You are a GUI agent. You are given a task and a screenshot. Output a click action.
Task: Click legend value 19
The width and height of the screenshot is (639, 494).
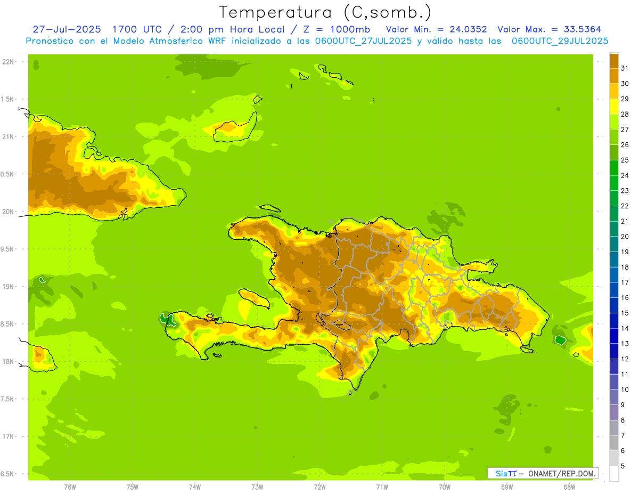point(625,252)
